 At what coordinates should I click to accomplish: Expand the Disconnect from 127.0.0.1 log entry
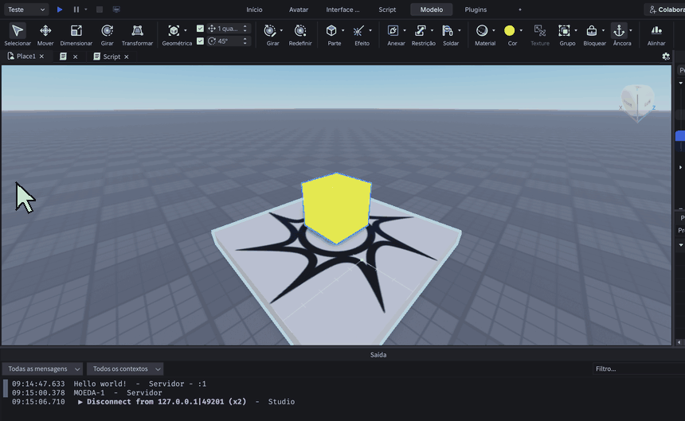[80, 402]
